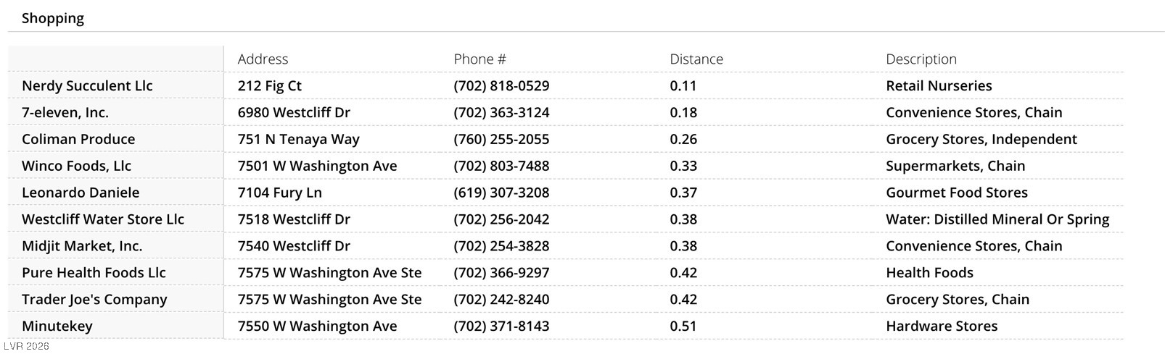Viewport: 1165px width, 354px height.
Task: Click the Leonardo Daniele listing
Action: [81, 193]
